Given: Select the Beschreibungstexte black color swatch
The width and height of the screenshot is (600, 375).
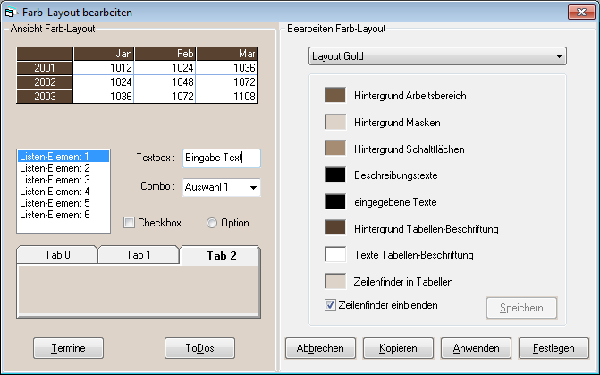Looking at the screenshot, I should pos(335,175).
